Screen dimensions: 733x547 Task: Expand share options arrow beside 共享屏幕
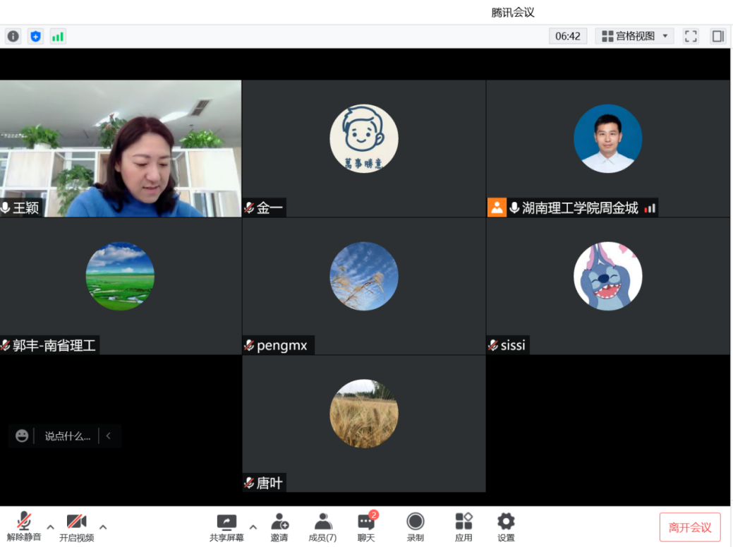(x=253, y=527)
